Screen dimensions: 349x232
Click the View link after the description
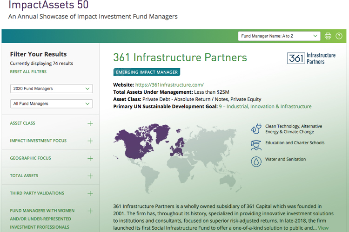tap(323, 228)
